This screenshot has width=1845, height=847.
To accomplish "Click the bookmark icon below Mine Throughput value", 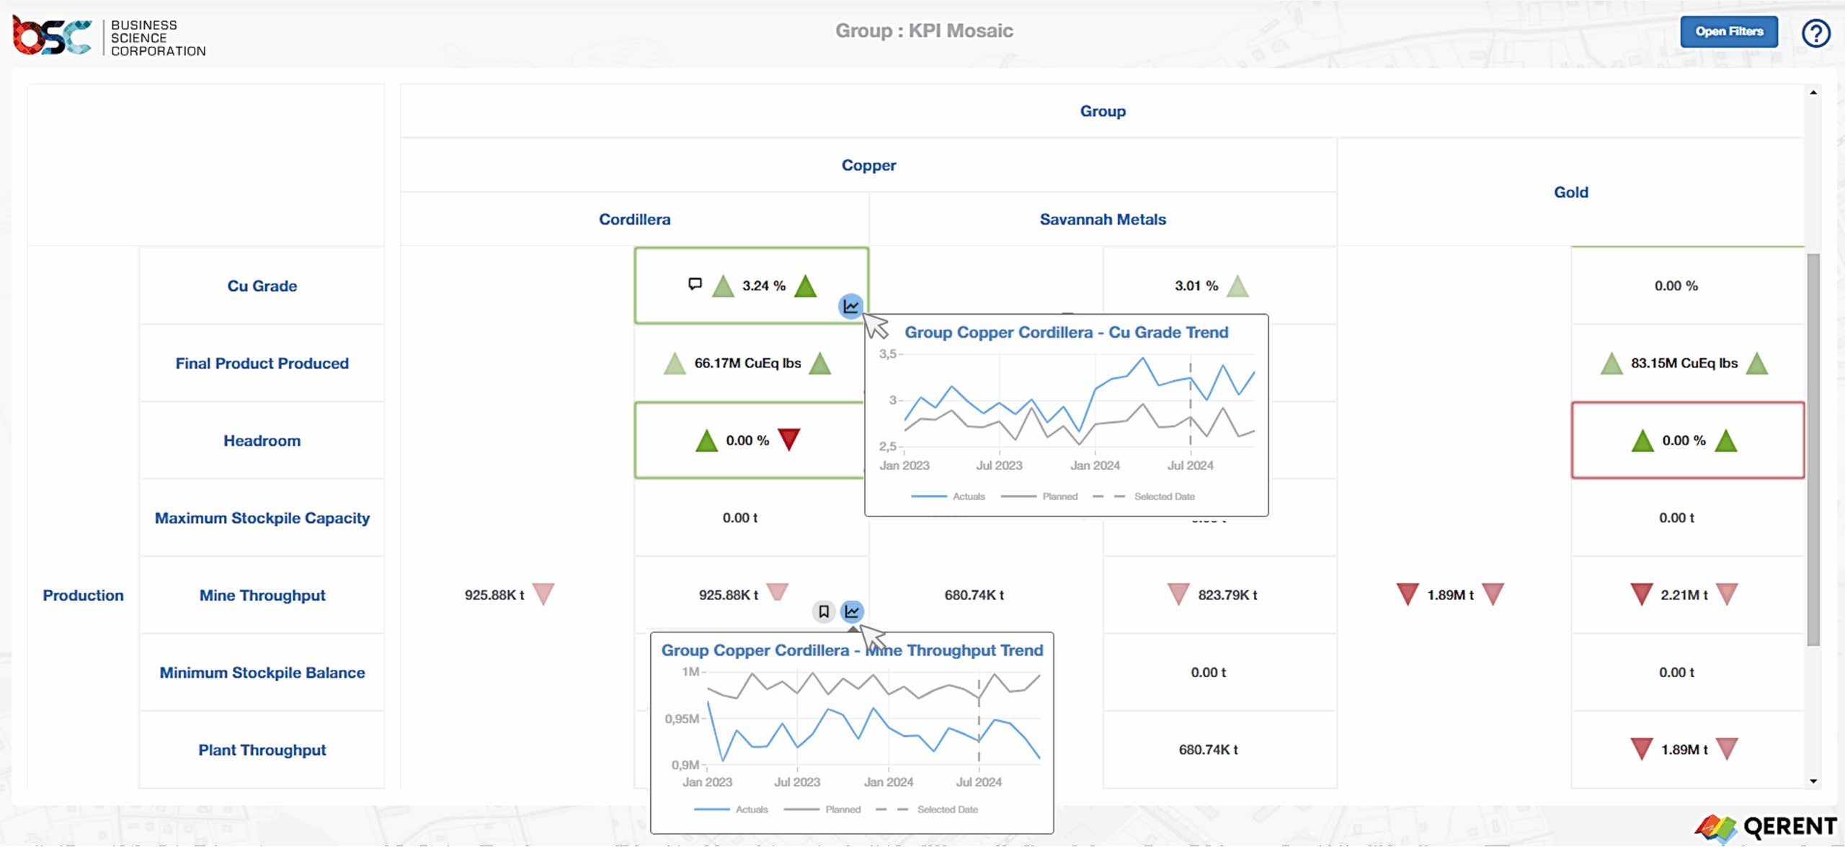I will [824, 611].
